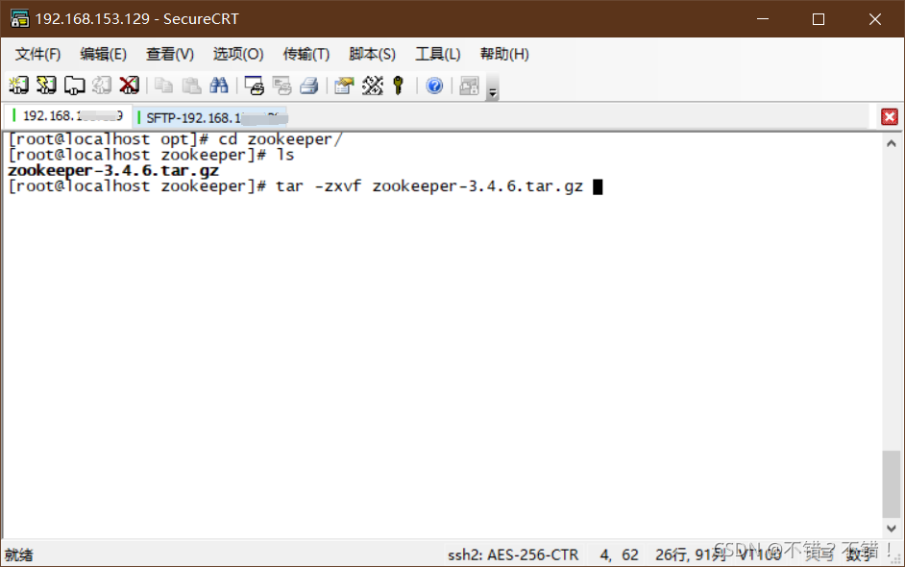
Task: Click the scrollbar down arrow
Action: coord(892,529)
